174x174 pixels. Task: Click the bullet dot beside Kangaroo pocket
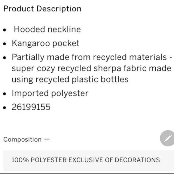(5, 44)
